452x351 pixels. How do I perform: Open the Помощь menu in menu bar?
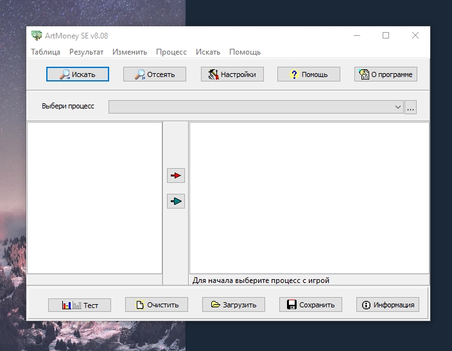pyautogui.click(x=245, y=52)
